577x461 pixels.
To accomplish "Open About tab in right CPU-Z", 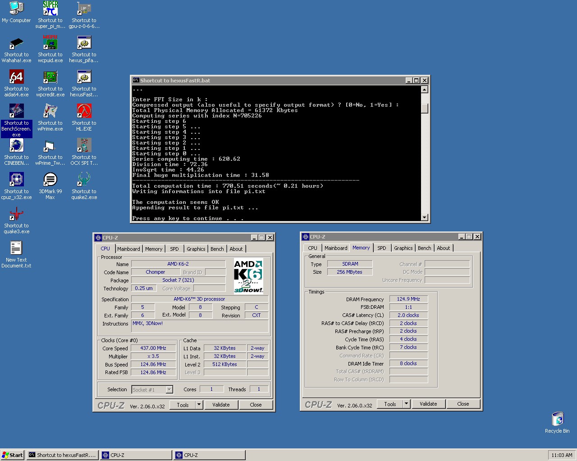I will pyautogui.click(x=444, y=248).
